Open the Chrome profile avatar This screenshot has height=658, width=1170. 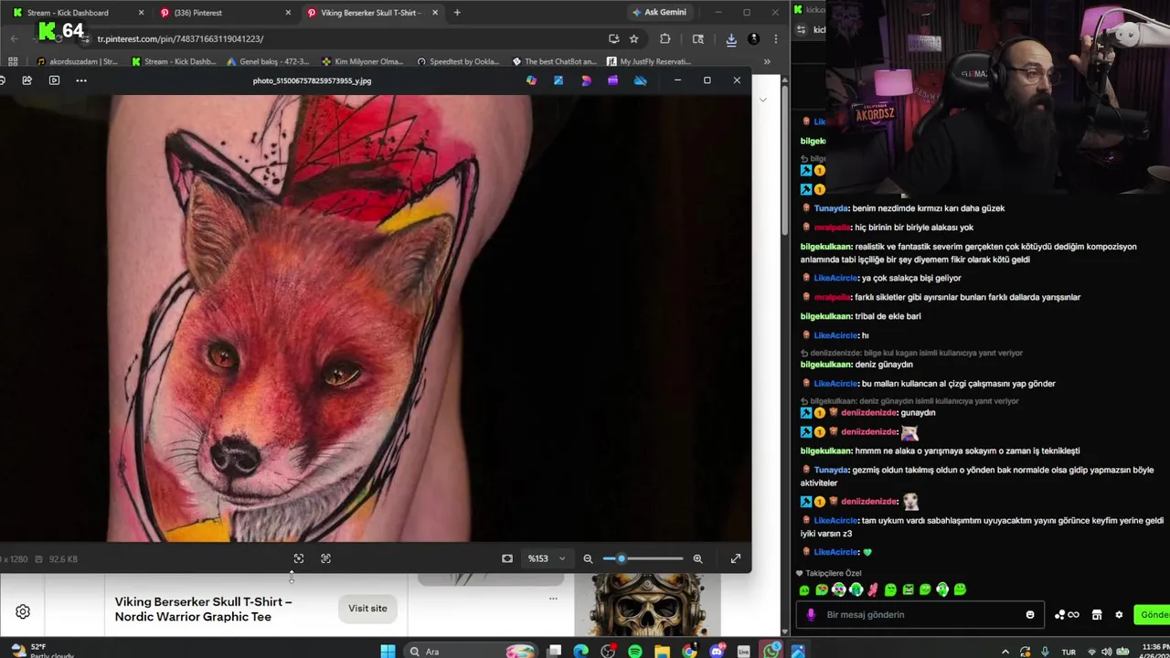pos(753,39)
